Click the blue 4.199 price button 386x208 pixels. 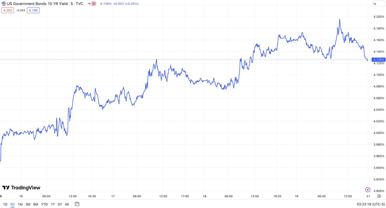click(33, 10)
